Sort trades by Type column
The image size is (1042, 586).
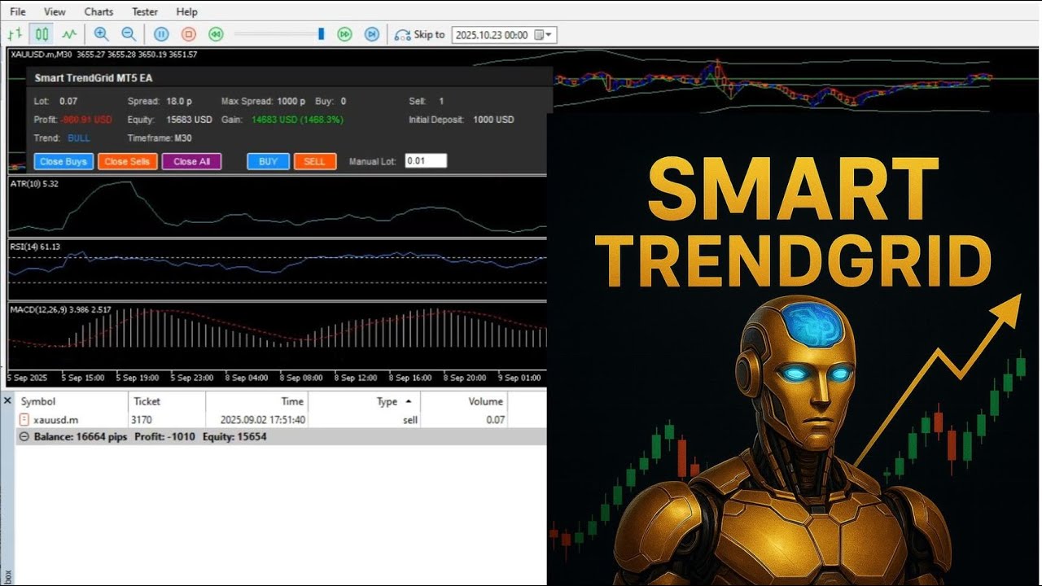pos(365,401)
